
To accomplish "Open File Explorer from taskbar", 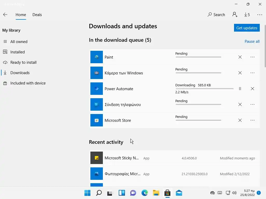I will 156,193.
